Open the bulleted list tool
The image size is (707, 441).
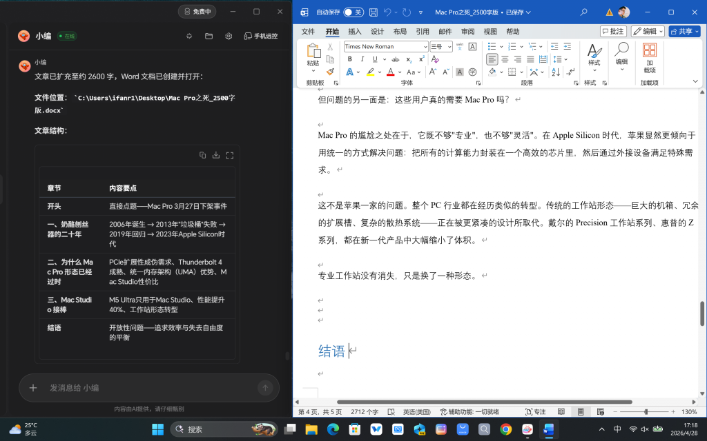(x=492, y=46)
